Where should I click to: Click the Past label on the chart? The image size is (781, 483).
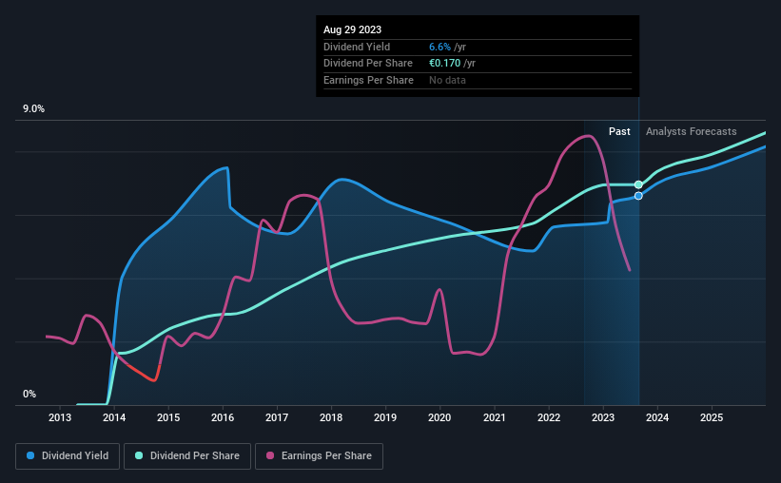pyautogui.click(x=619, y=131)
